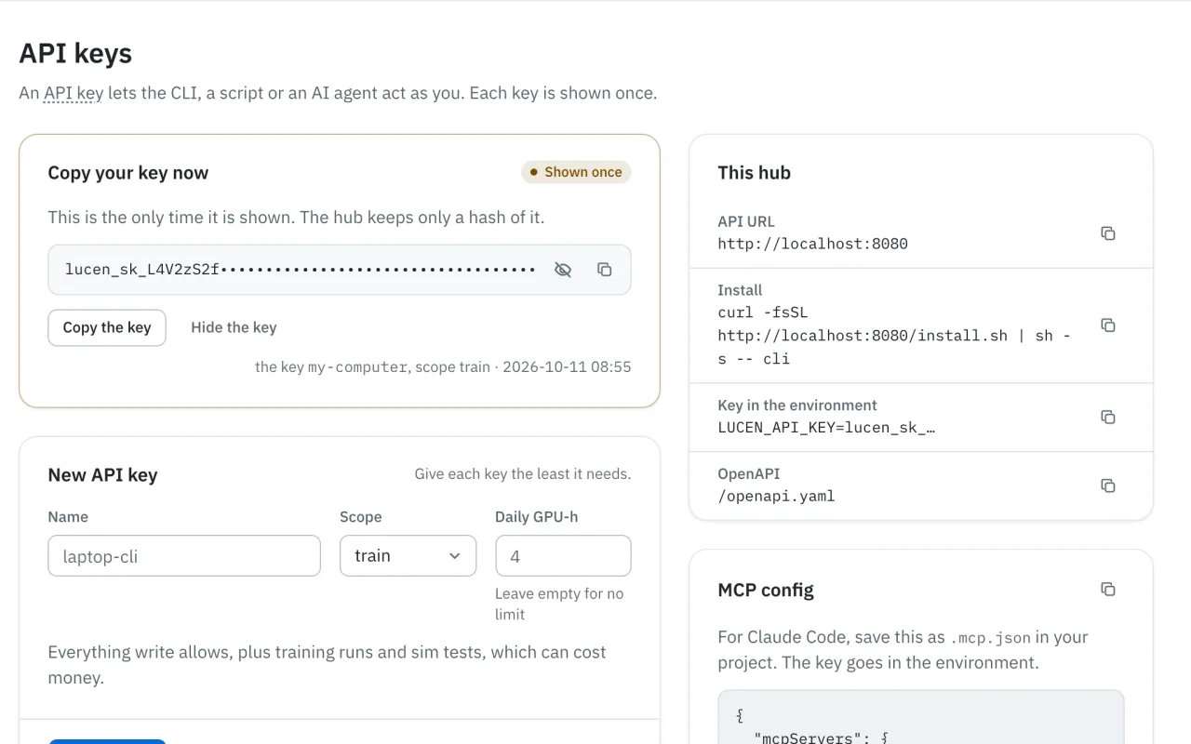The height and width of the screenshot is (744, 1191).
Task: Focus the Daily GPU-h input field
Action: pyautogui.click(x=563, y=556)
